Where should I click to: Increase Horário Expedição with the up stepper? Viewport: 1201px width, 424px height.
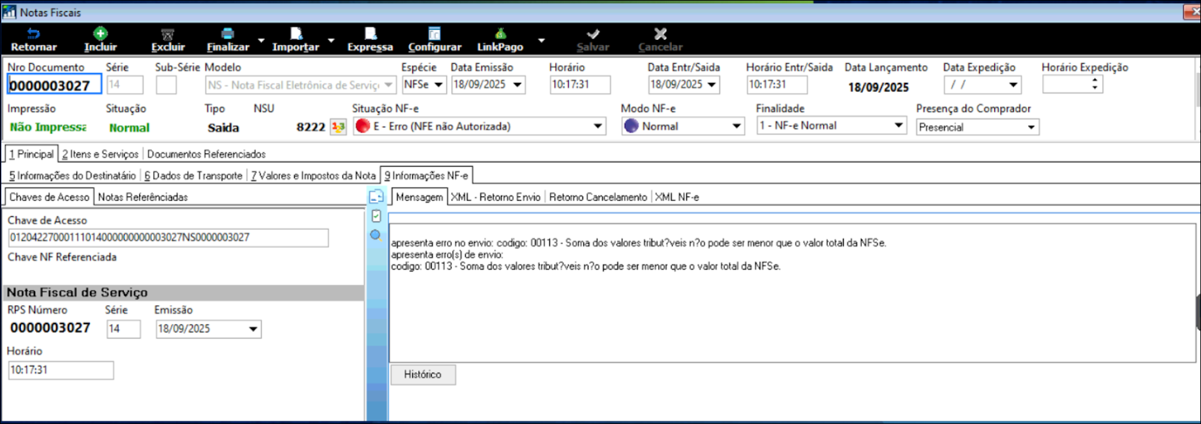point(1095,81)
